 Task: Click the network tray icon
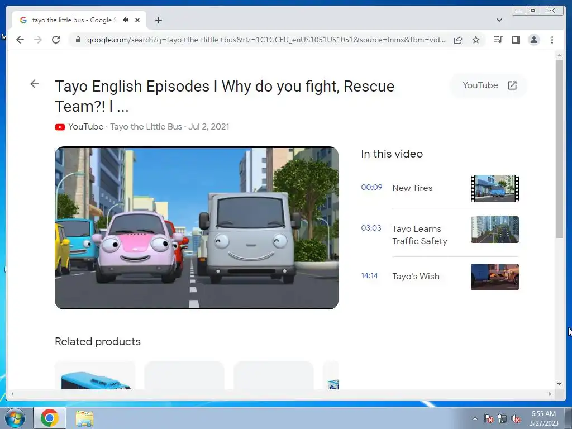click(502, 418)
